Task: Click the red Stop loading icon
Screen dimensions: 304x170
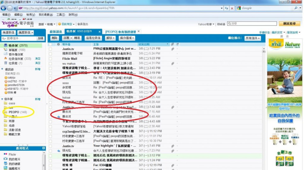Action: pyautogui.click(x=232, y=8)
